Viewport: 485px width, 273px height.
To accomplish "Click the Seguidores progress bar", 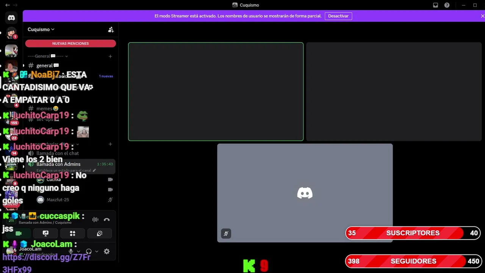I will [x=413, y=261].
